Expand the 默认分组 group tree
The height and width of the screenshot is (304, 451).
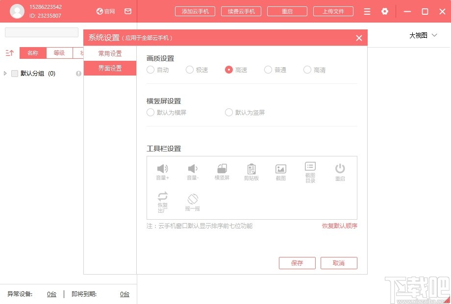point(5,74)
